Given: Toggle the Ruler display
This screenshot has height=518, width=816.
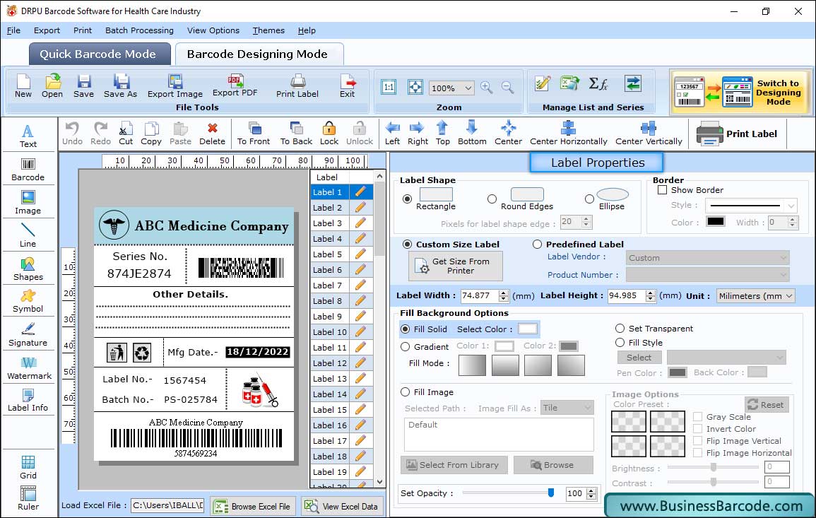Looking at the screenshot, I should point(28,498).
